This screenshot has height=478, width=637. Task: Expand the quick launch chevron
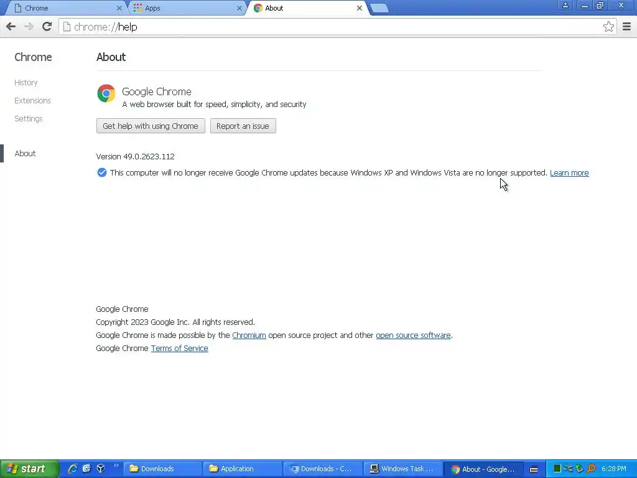(116, 466)
